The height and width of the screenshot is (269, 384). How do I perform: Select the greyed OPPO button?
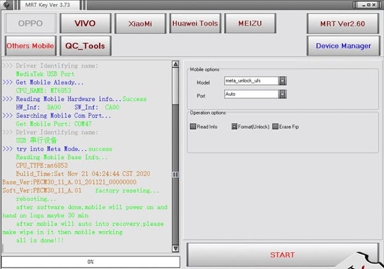tap(31, 23)
